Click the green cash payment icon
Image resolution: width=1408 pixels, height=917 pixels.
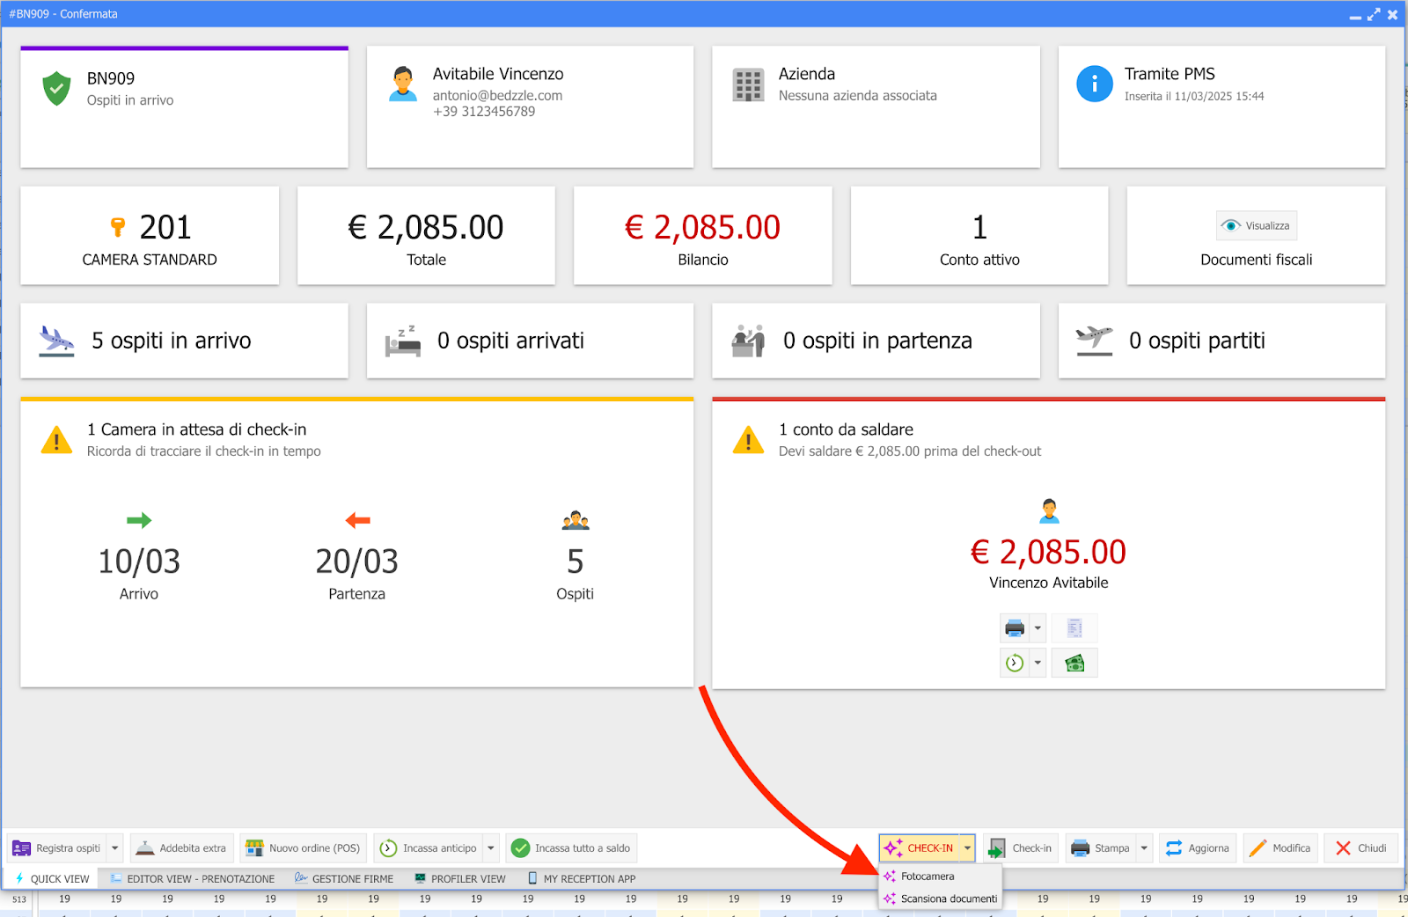[1074, 664]
